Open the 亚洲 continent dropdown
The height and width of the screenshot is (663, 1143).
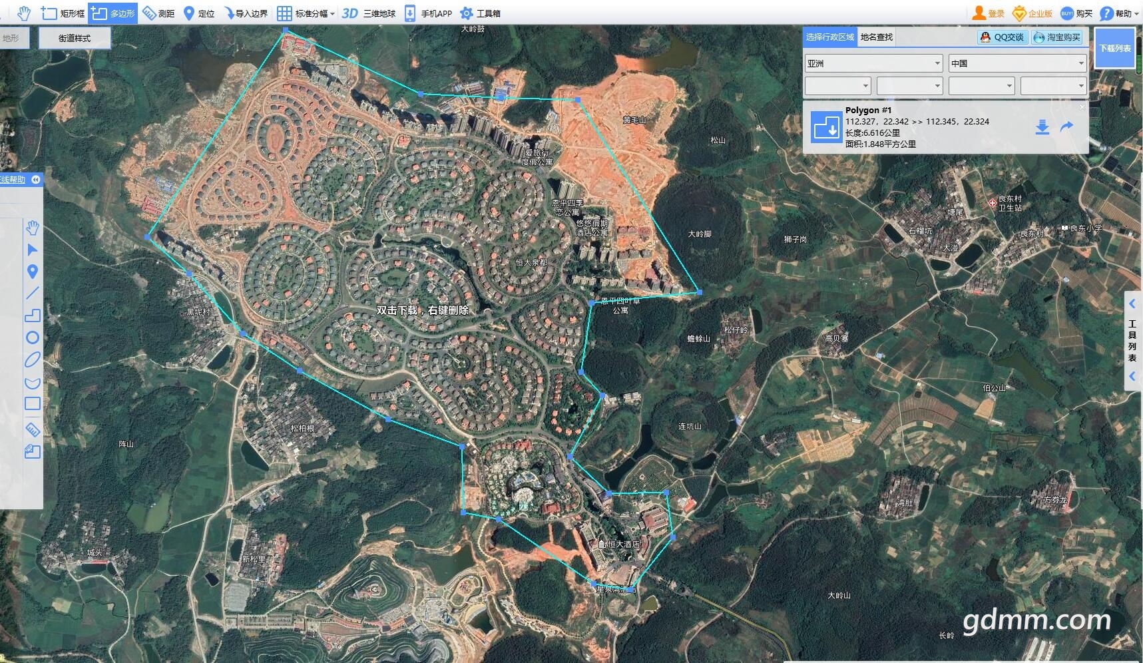pos(873,63)
